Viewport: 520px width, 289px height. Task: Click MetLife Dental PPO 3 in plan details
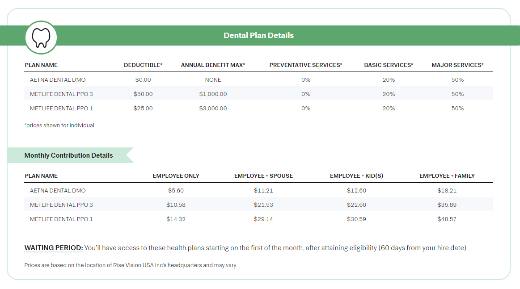[x=61, y=94]
